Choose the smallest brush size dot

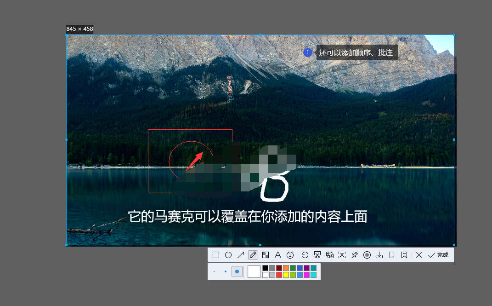point(215,271)
